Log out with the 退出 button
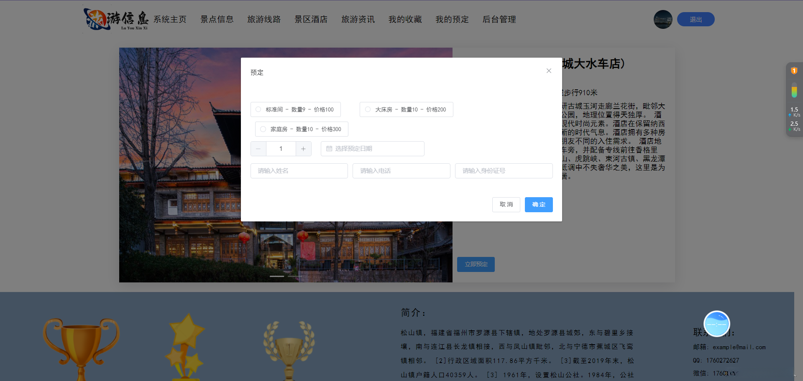This screenshot has height=381, width=803. click(x=696, y=20)
